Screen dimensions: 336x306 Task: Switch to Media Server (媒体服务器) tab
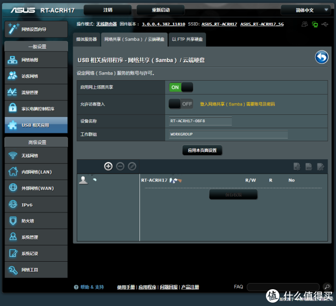pos(87,39)
